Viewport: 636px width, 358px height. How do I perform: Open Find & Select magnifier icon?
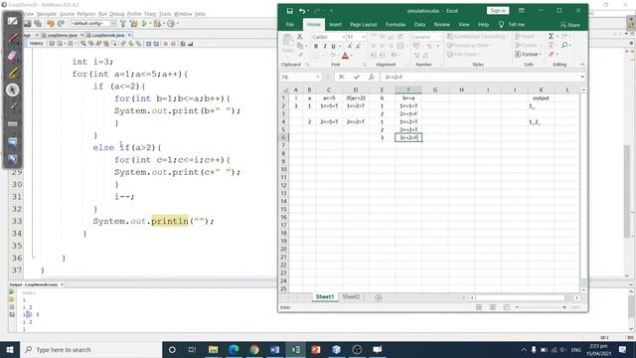tap(564, 46)
